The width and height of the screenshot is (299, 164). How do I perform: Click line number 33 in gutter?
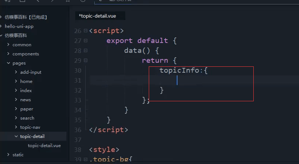(78, 100)
